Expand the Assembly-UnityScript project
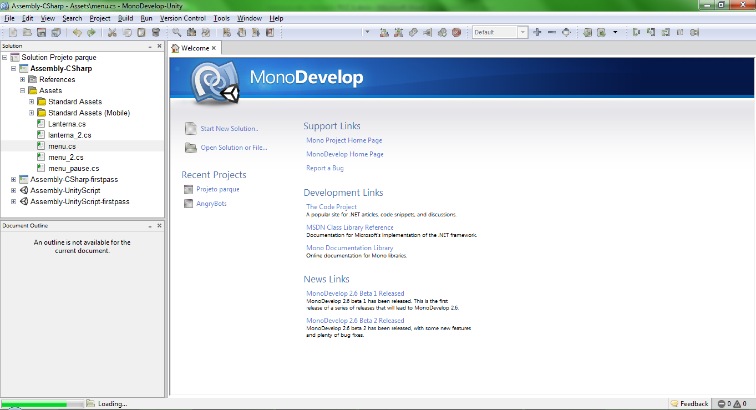 pos(14,190)
